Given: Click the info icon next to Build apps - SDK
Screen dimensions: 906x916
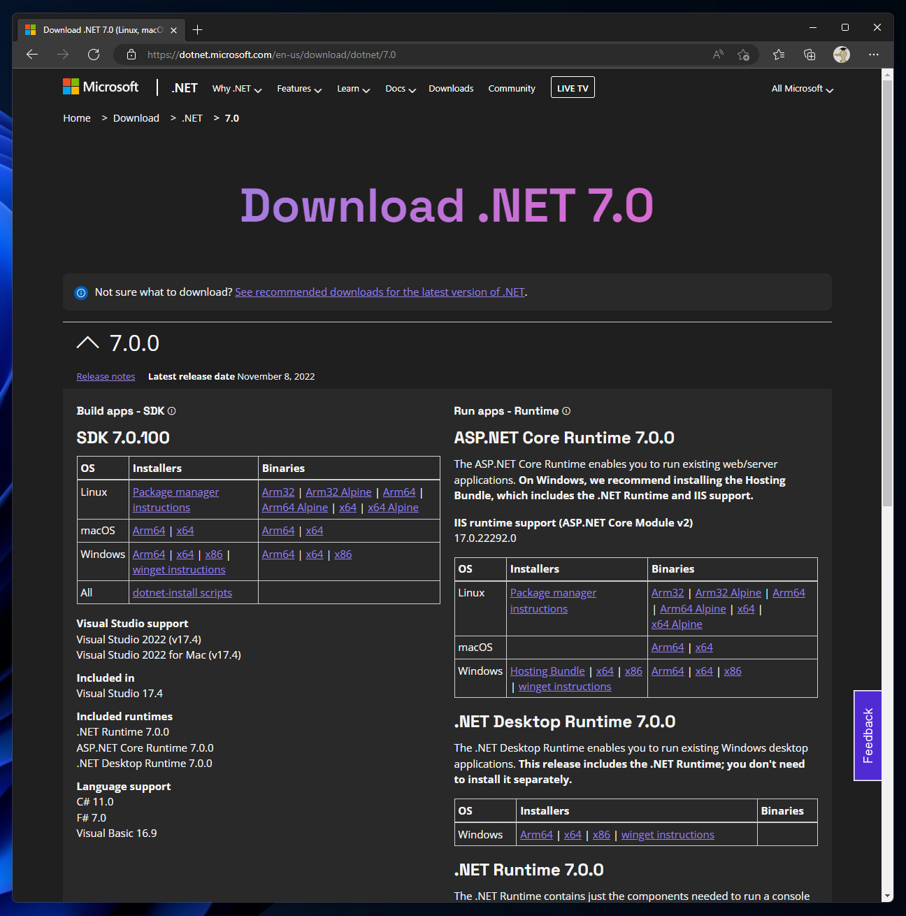Looking at the screenshot, I should click(x=172, y=411).
